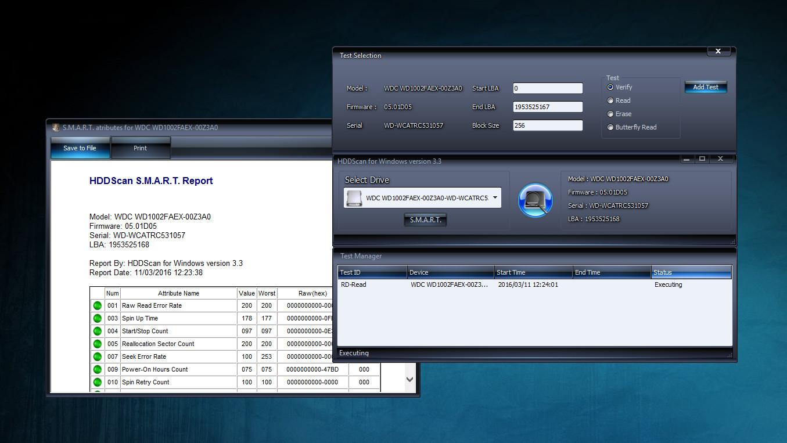Click the Status column header in Test Manager
The height and width of the screenshot is (443, 787).
click(691, 272)
